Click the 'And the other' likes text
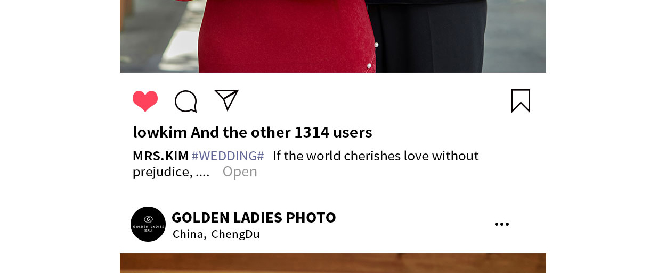 [241, 132]
